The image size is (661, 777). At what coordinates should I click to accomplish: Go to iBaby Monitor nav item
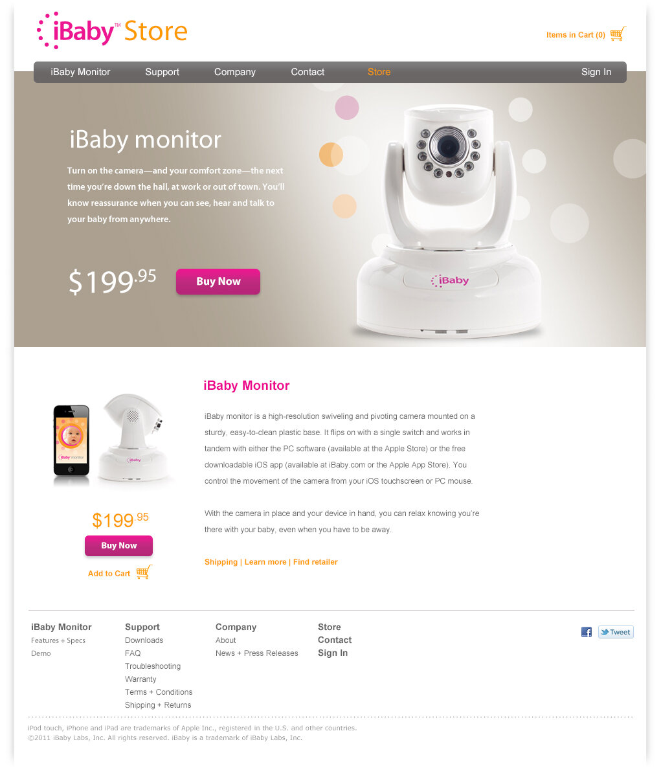coord(80,72)
